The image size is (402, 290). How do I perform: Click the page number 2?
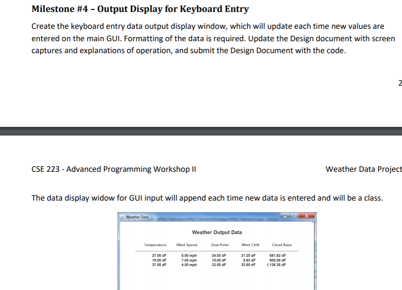[400, 84]
